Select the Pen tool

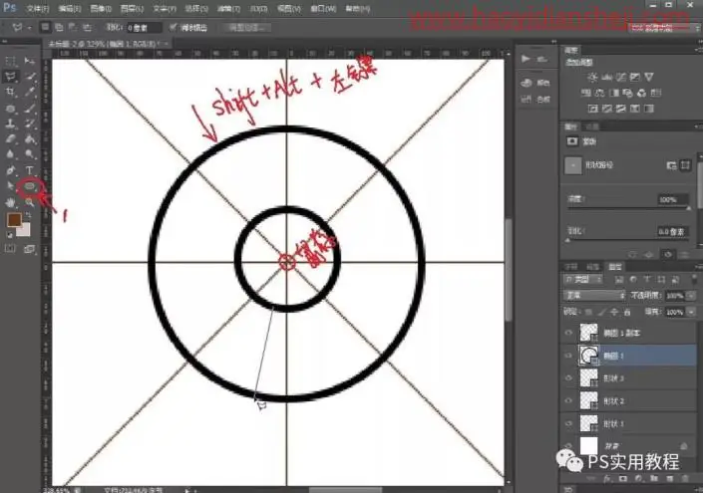point(11,170)
